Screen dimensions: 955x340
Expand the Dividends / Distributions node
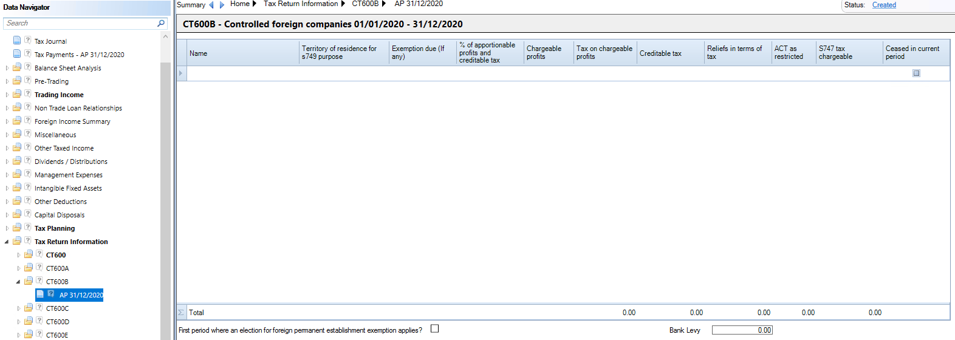click(x=7, y=161)
